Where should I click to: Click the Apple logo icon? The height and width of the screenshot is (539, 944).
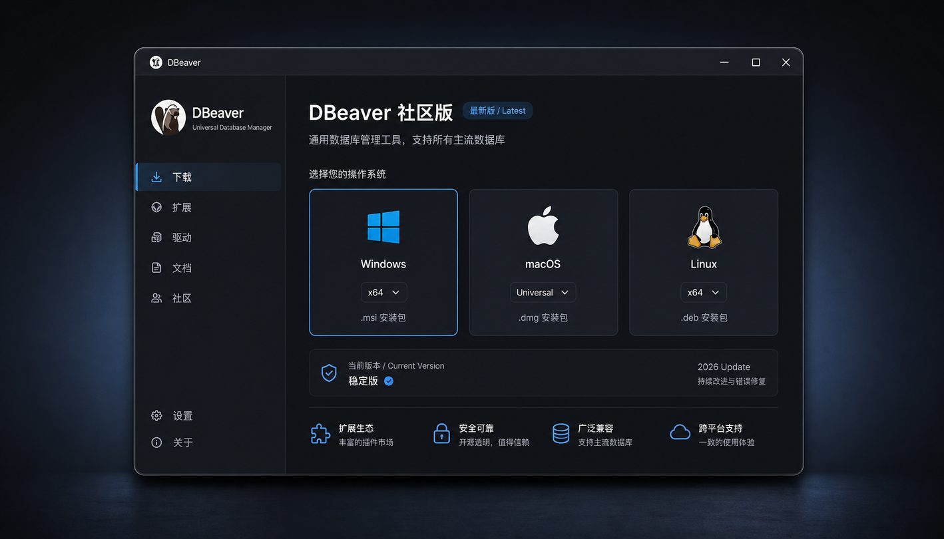click(x=543, y=226)
